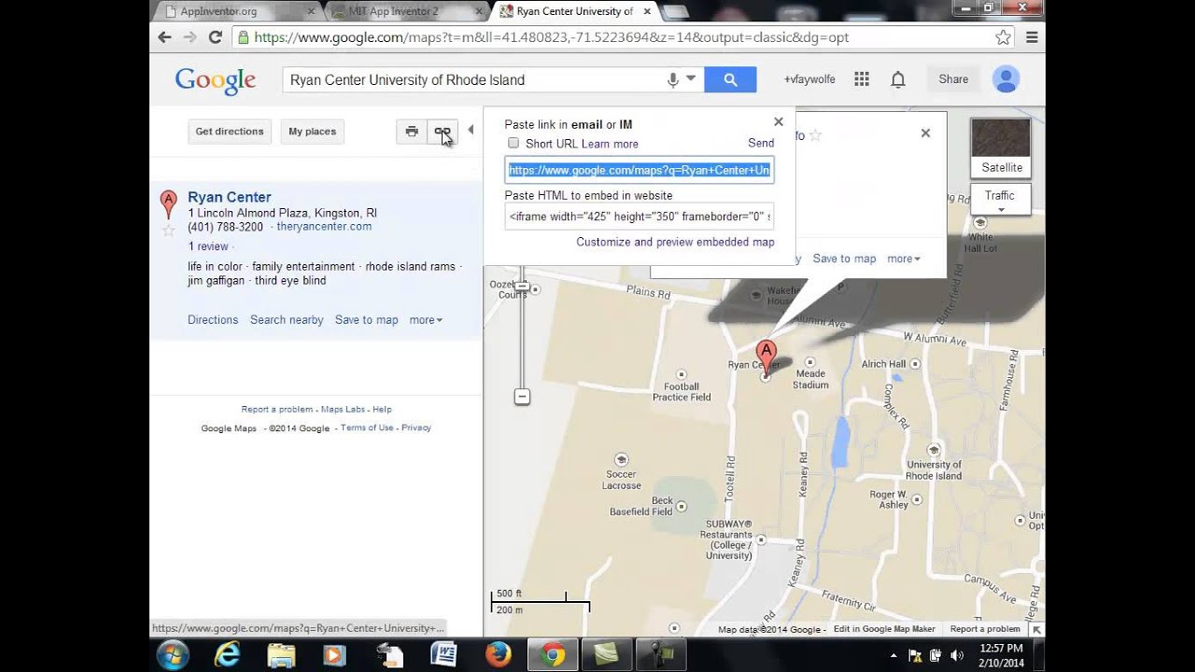Close the link sharing popup

coord(779,121)
